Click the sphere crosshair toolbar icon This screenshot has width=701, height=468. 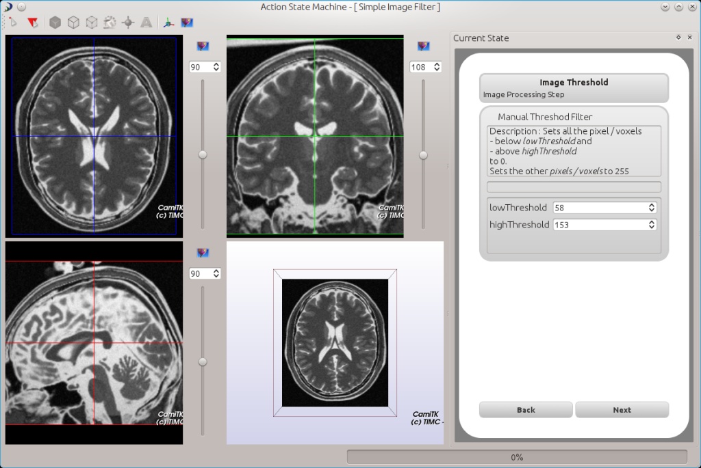click(127, 23)
